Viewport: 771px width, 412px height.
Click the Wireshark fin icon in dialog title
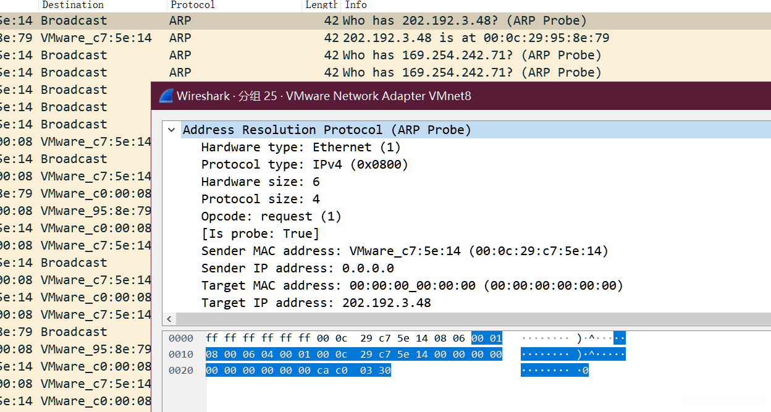coord(166,96)
